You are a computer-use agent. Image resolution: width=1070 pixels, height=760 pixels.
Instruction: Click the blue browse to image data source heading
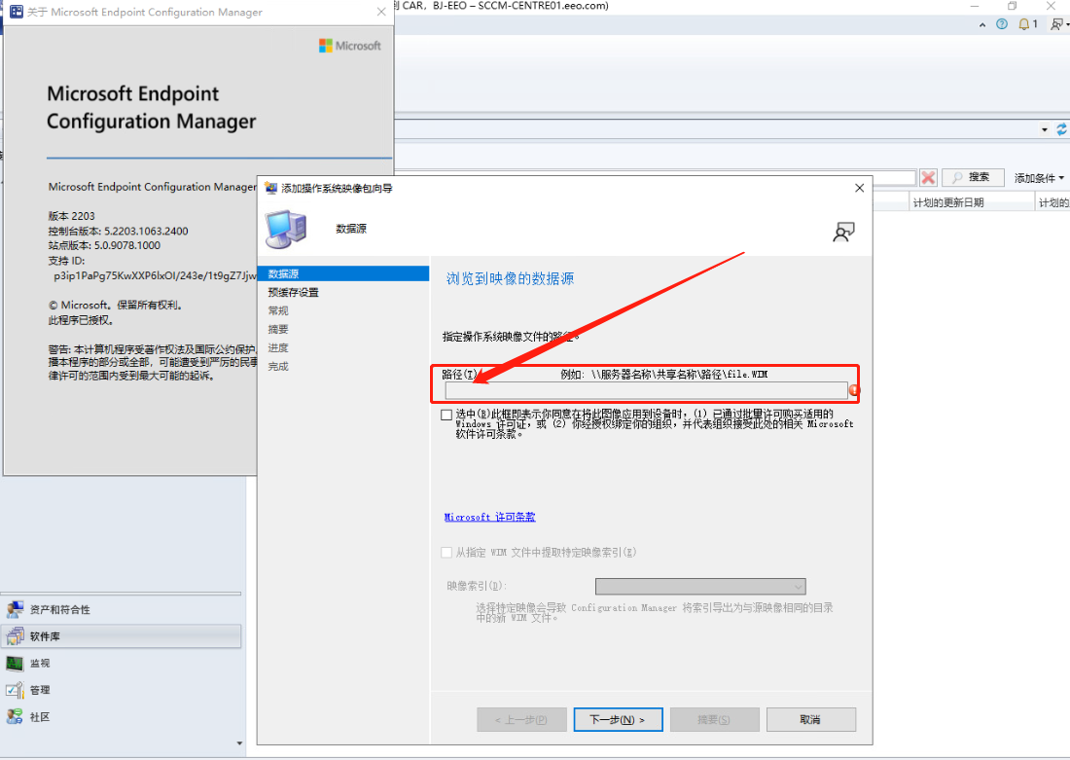click(x=510, y=278)
